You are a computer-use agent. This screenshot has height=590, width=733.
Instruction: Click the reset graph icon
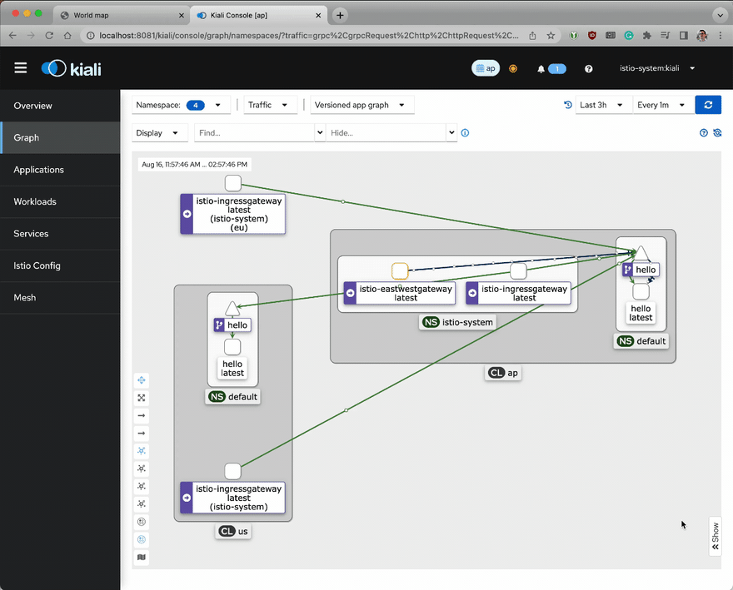coord(717,132)
